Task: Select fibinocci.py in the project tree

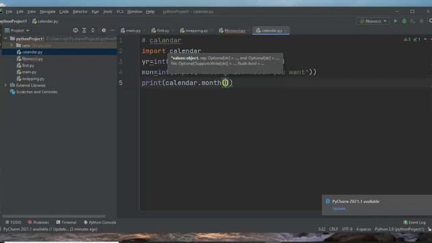Action: point(32,59)
